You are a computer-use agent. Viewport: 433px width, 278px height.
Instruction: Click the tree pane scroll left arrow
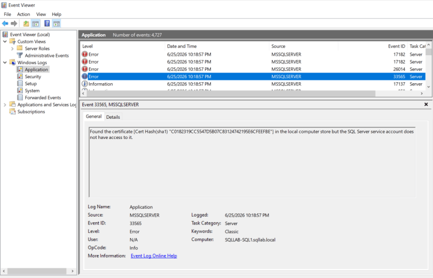(4, 271)
